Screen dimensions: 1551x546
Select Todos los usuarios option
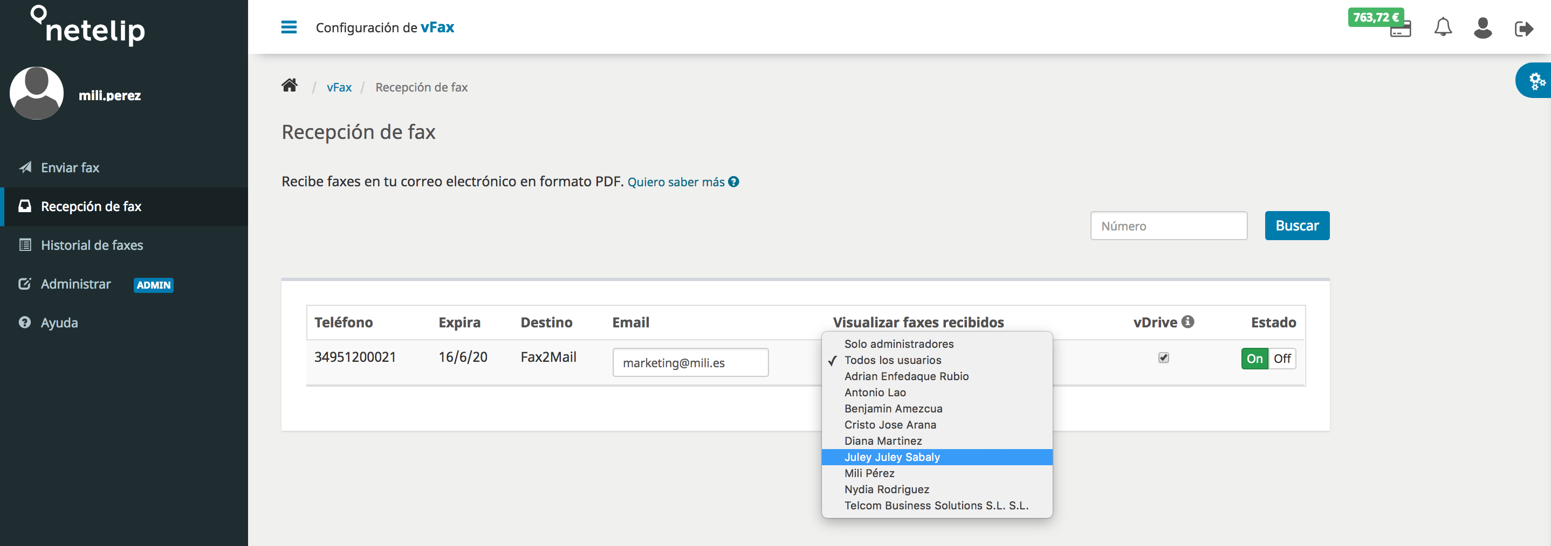937,360
